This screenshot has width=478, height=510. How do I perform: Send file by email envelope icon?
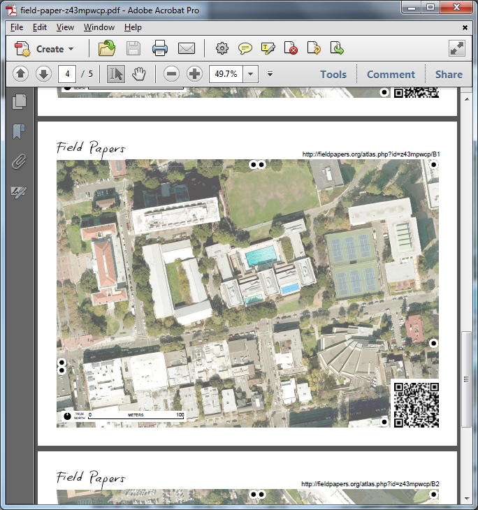pos(187,48)
